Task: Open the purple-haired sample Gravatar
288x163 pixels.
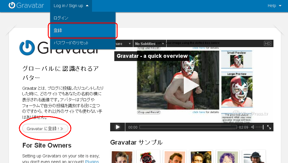Action: point(227,157)
